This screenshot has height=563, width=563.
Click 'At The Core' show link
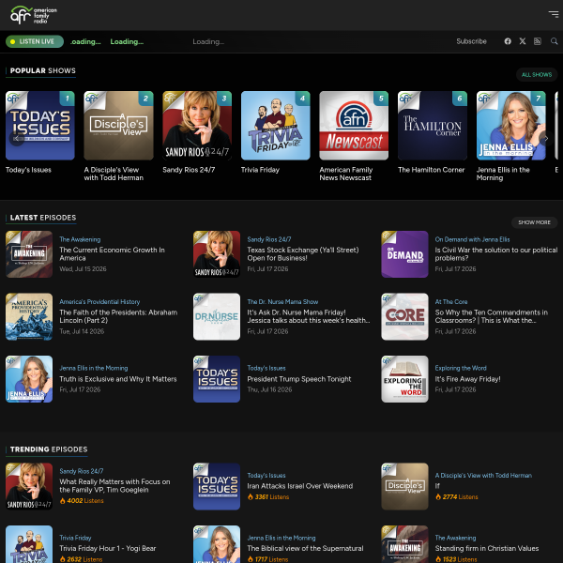coord(451,302)
